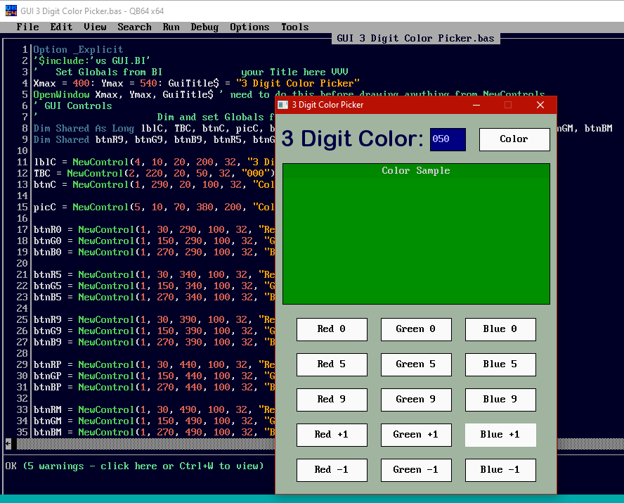The width and height of the screenshot is (624, 503).
Task: Open the Tools menu
Action: pos(295,27)
